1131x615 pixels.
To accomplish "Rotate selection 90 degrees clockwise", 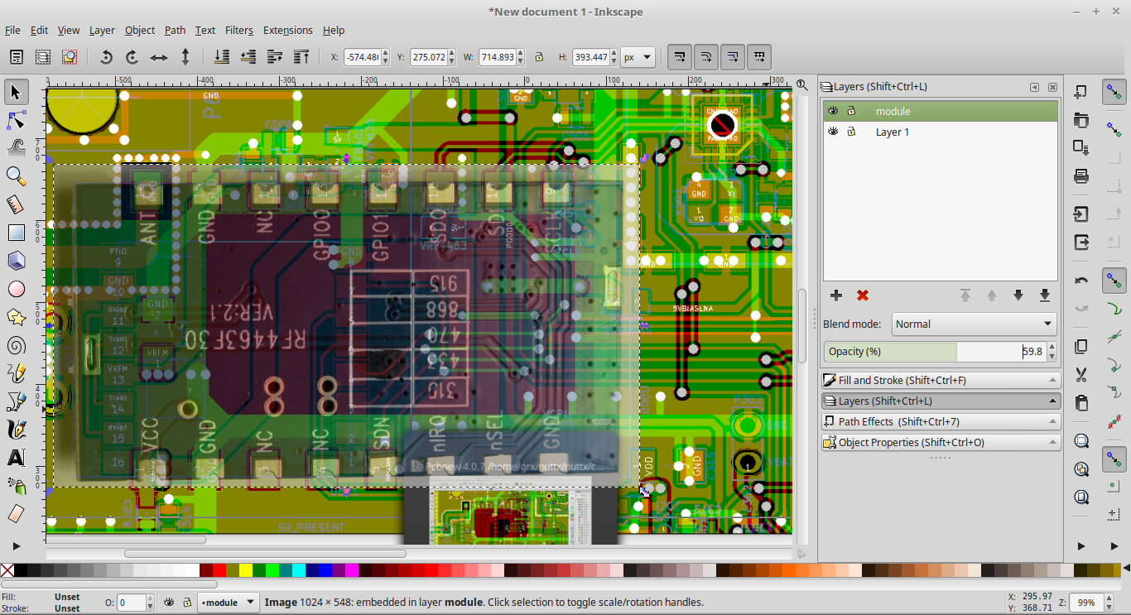I will (132, 57).
